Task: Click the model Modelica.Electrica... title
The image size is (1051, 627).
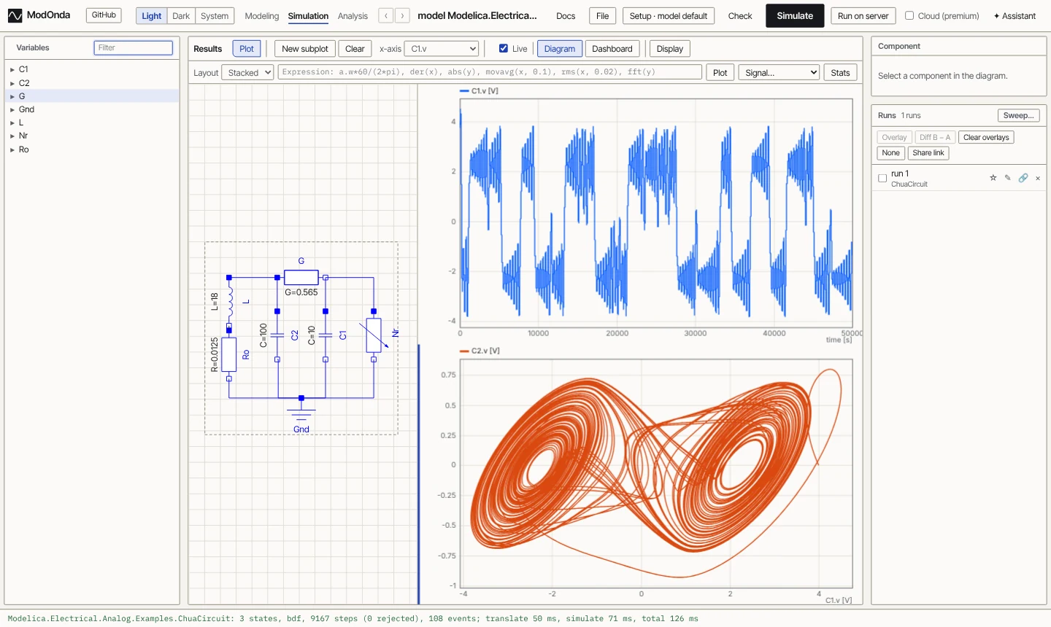Action: click(477, 15)
